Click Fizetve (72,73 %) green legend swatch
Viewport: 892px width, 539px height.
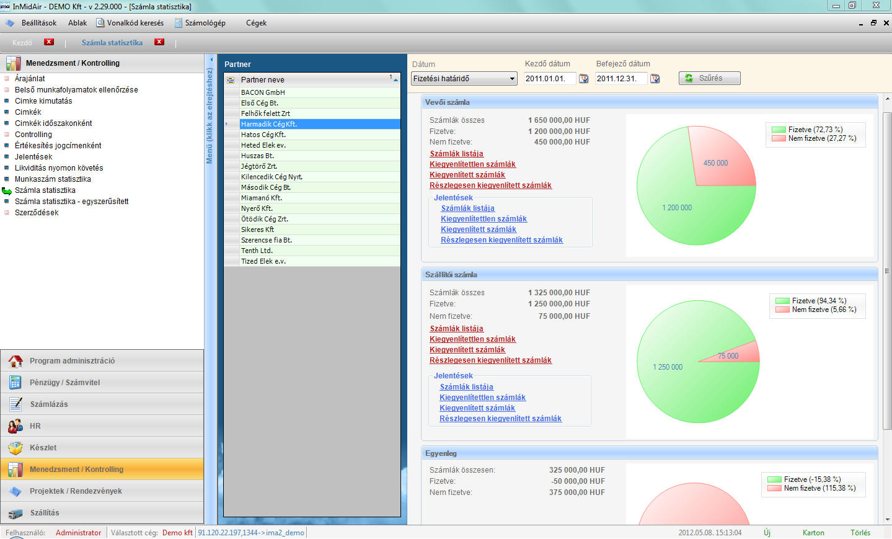[x=779, y=130]
